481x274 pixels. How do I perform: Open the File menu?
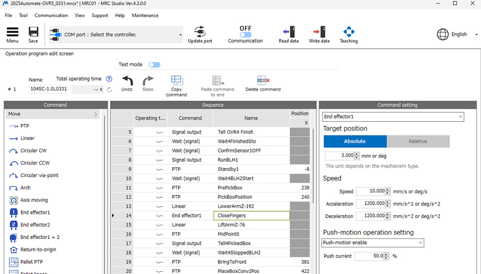pos(8,16)
